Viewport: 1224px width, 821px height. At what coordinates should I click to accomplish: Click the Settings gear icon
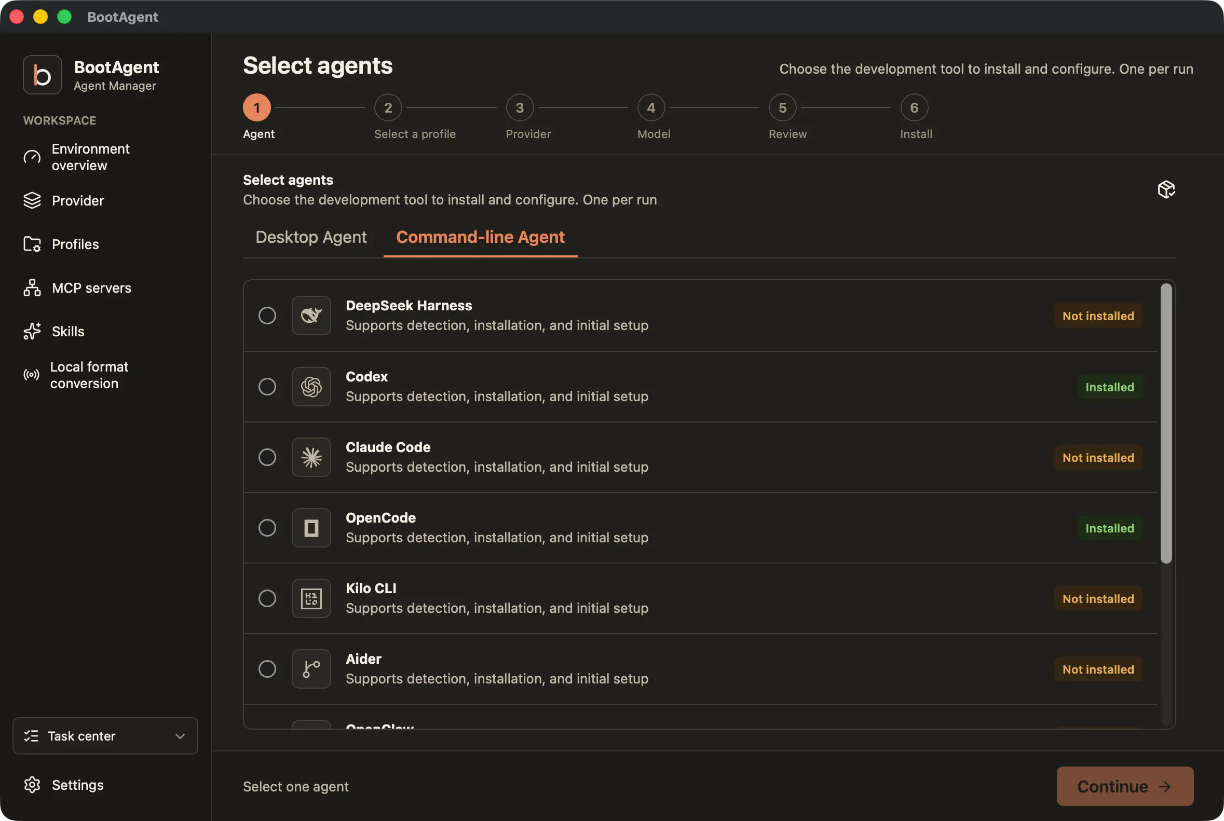tap(32, 785)
